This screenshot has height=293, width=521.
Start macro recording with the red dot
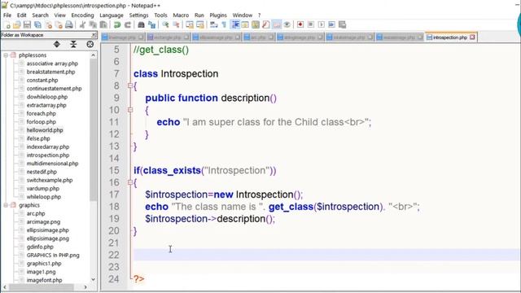pos(300,25)
